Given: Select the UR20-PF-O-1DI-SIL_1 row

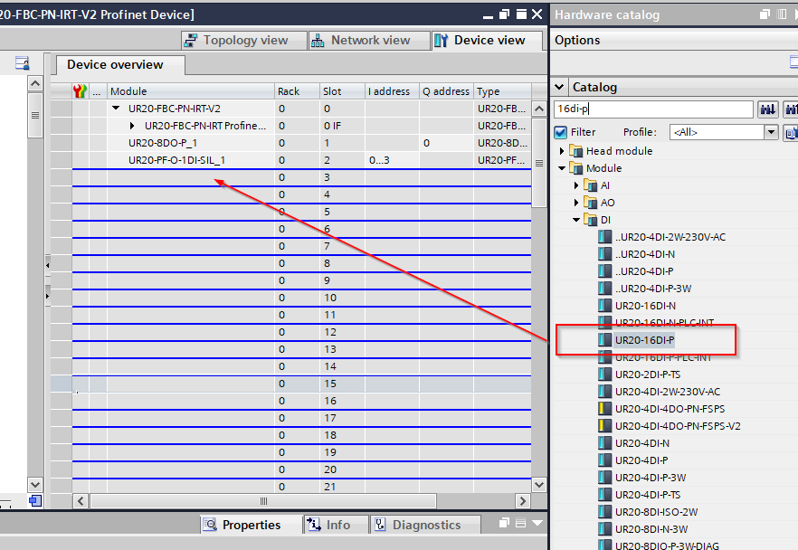Looking at the screenshot, I should pyautogui.click(x=301, y=160).
